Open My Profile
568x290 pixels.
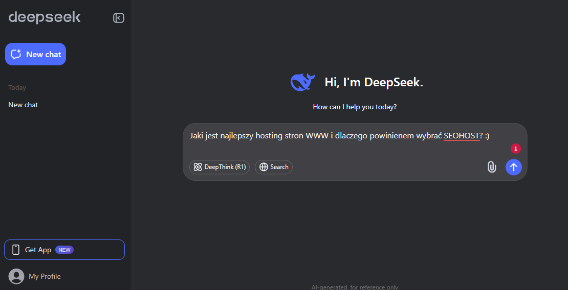point(45,276)
